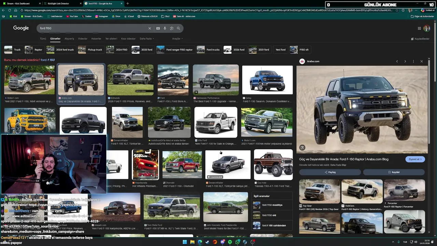
Task: Switch to Alışveriş tab
Action: (69, 39)
